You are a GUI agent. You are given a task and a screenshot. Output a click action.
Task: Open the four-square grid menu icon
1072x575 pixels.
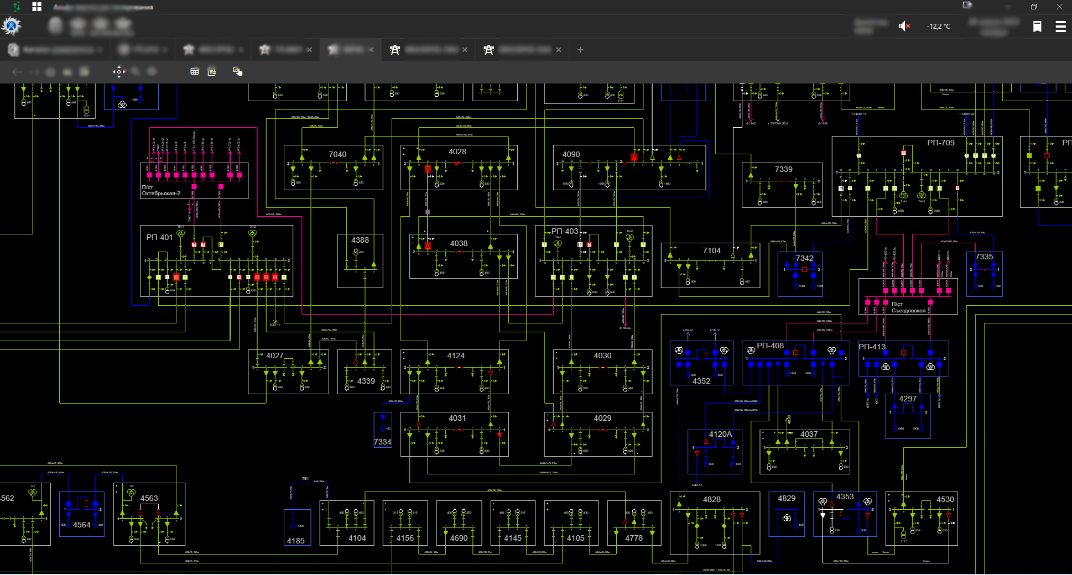click(x=37, y=7)
